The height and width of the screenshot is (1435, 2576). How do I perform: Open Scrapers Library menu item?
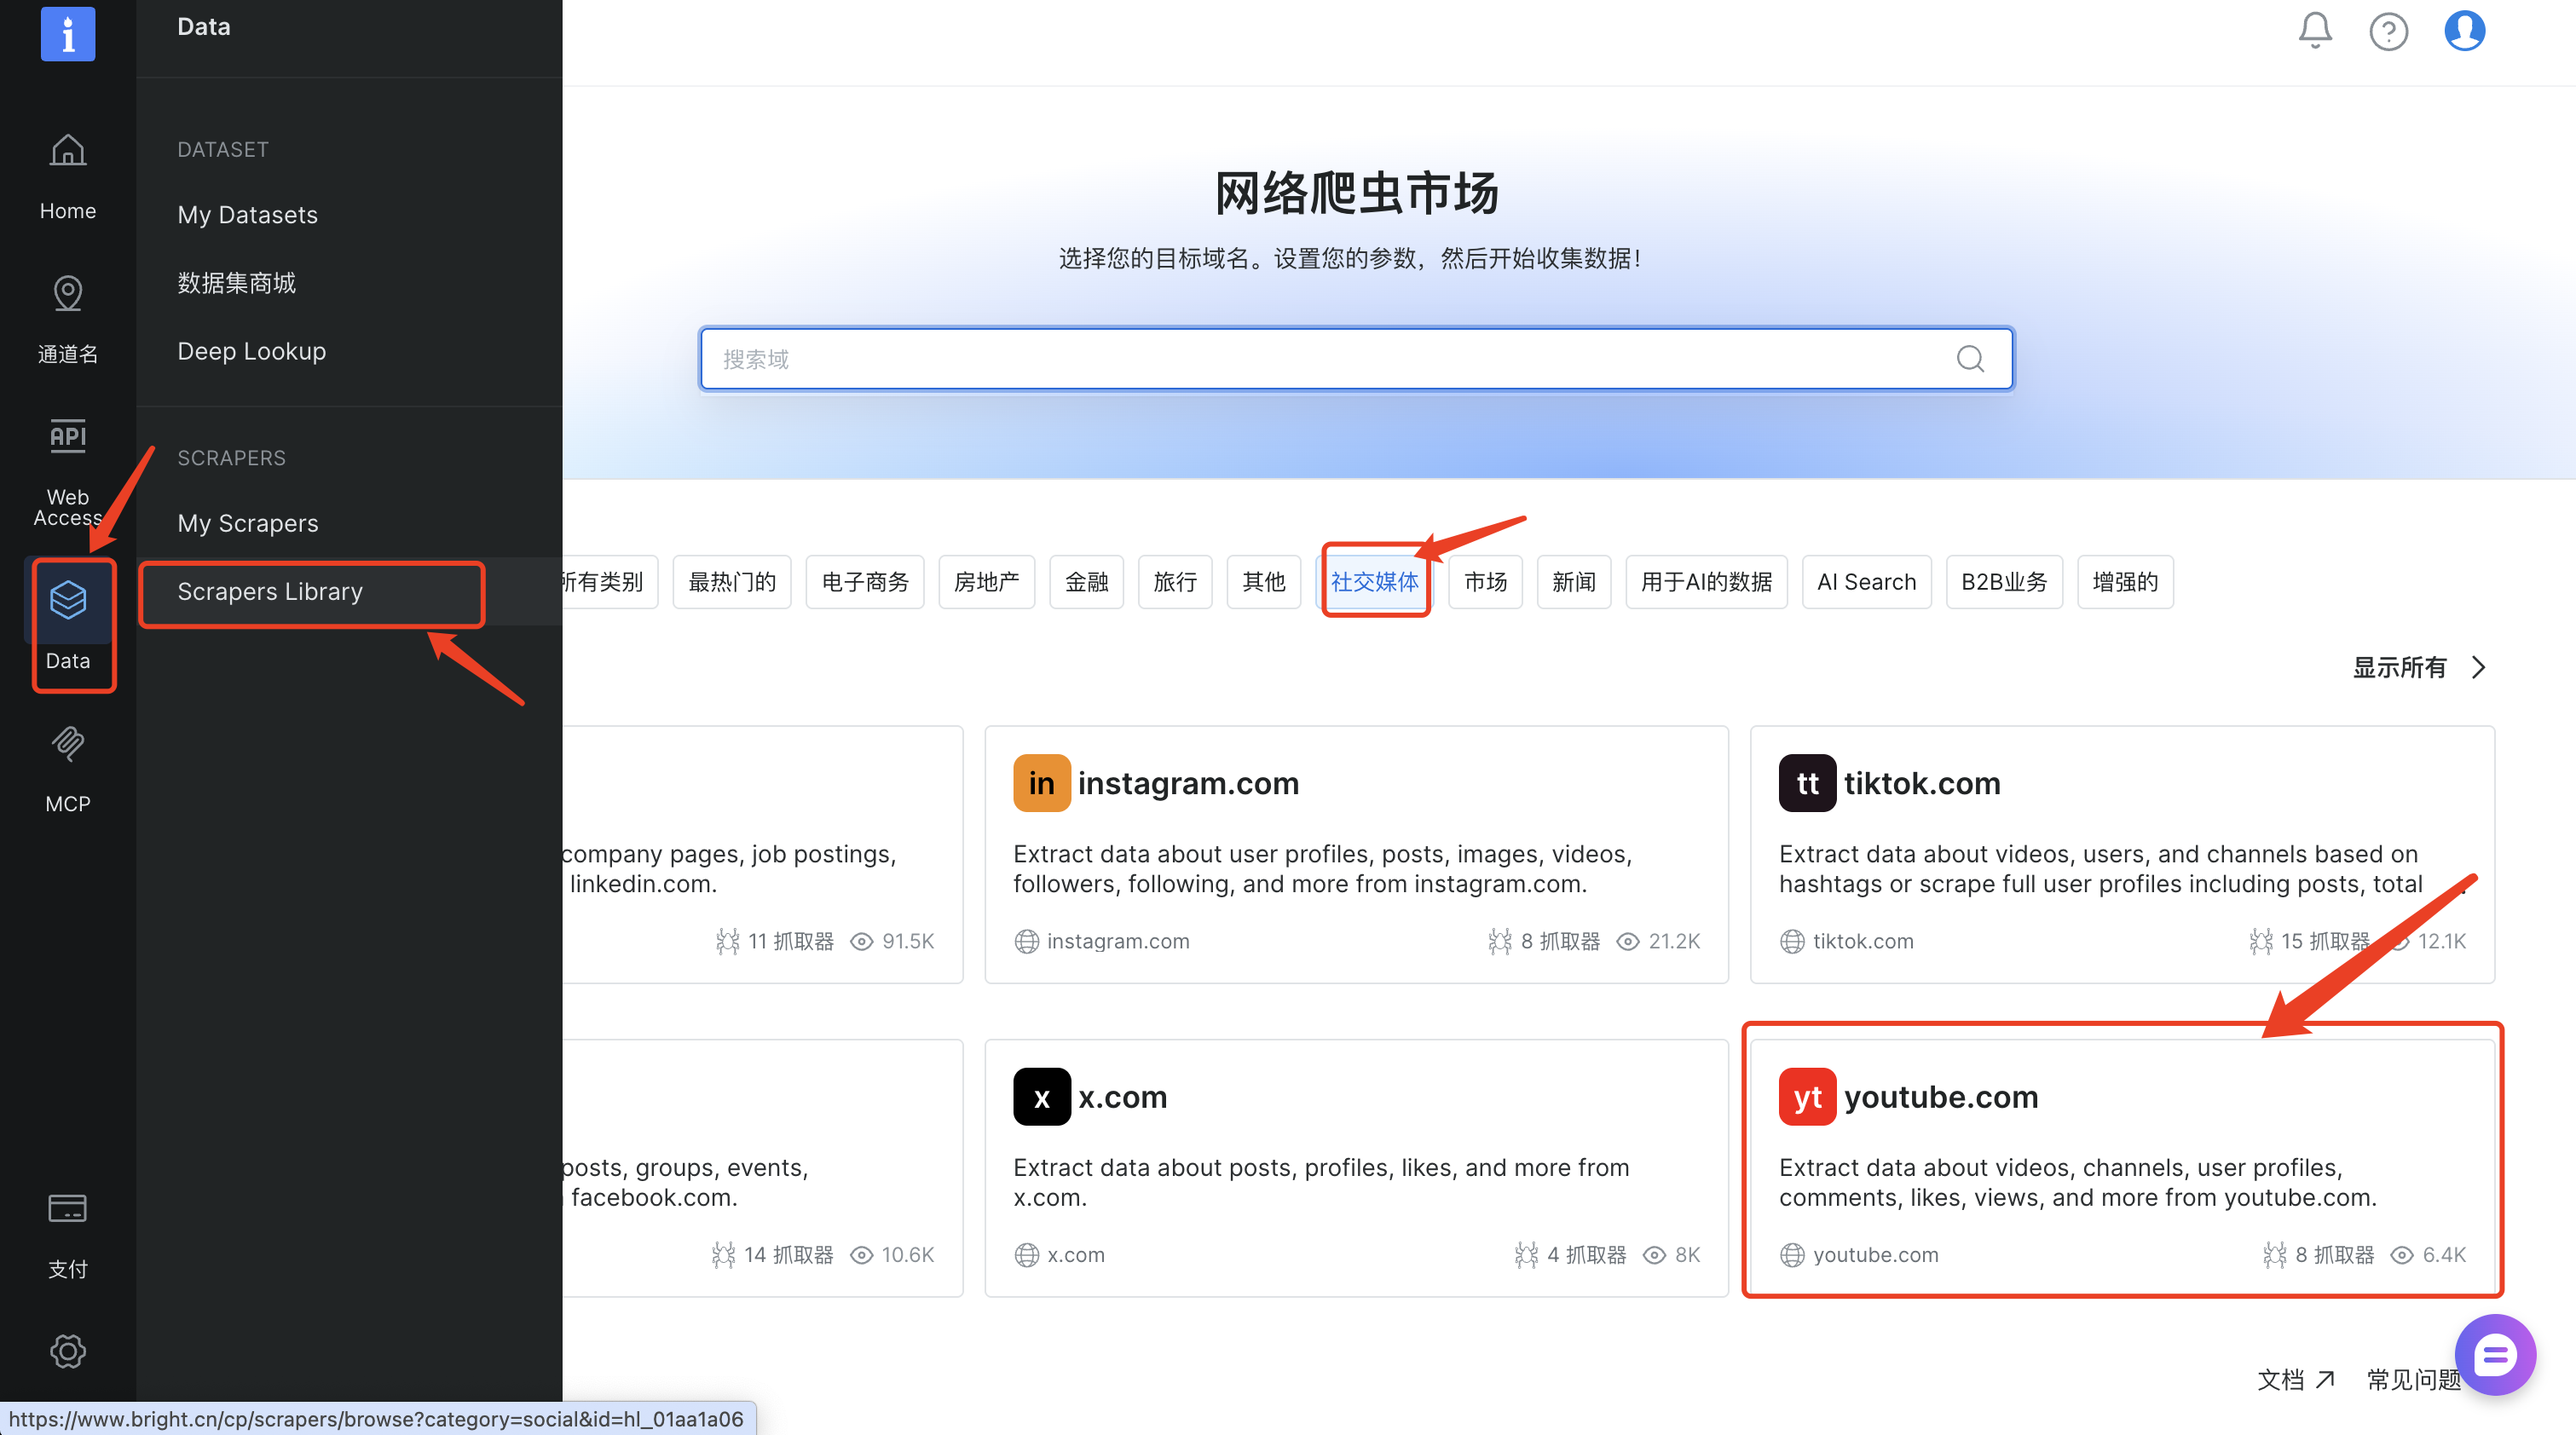point(270,592)
